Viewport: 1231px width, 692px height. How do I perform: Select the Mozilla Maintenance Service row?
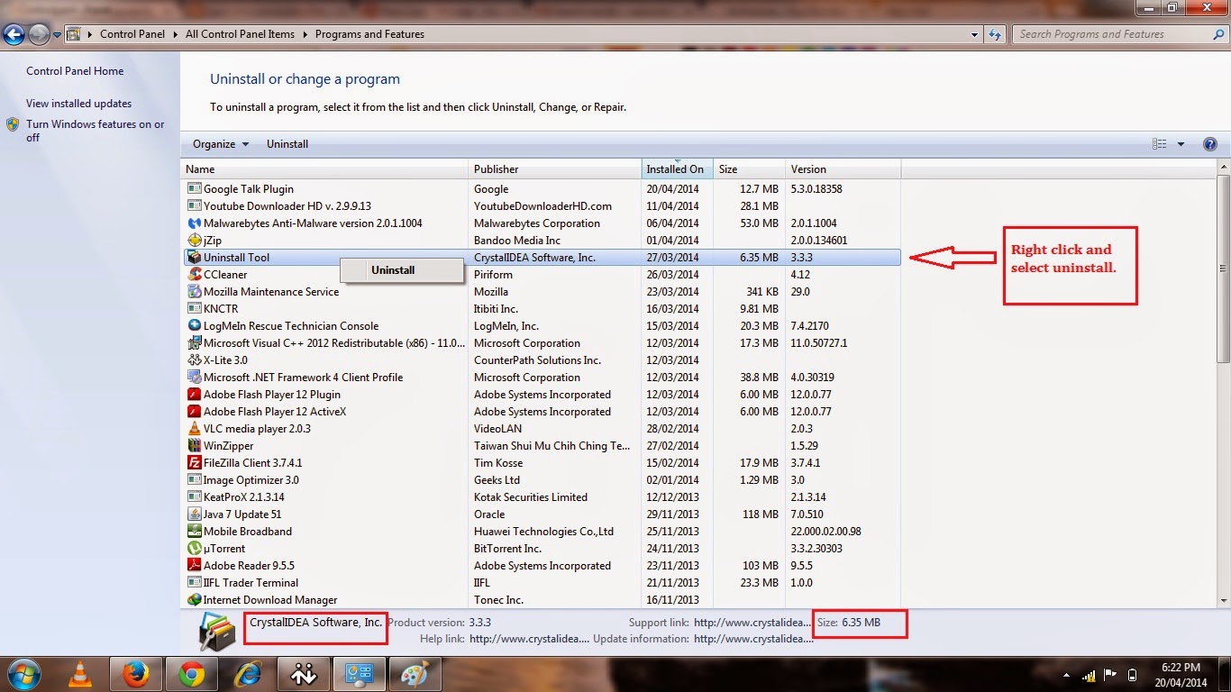542,292
